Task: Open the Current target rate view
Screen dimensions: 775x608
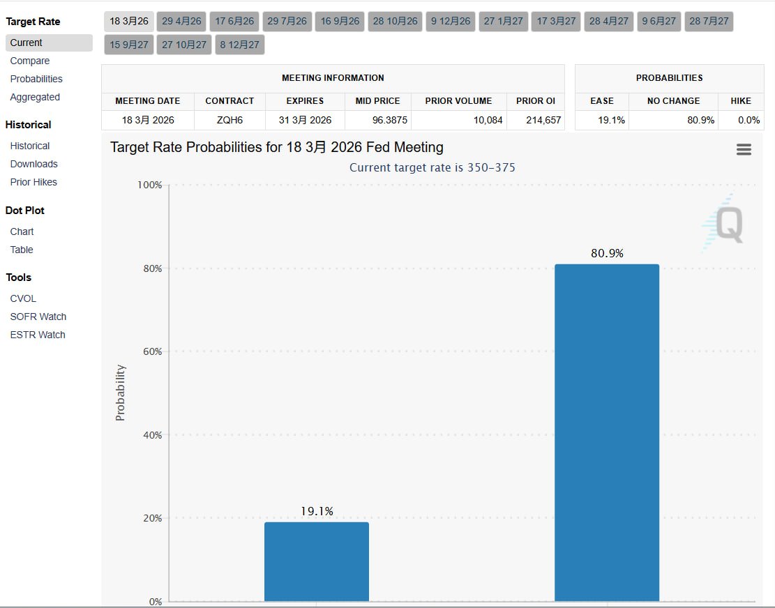Action: tap(49, 43)
